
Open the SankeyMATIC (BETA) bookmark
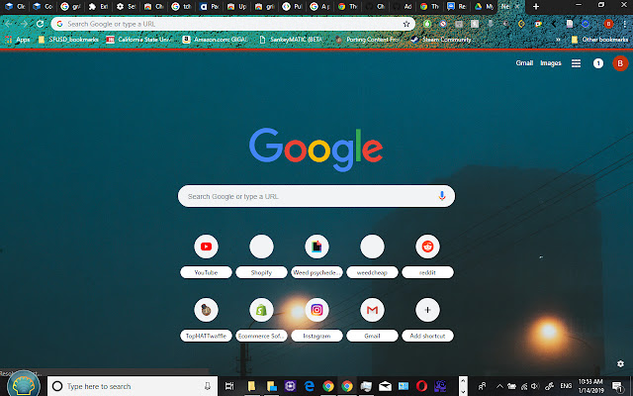292,40
